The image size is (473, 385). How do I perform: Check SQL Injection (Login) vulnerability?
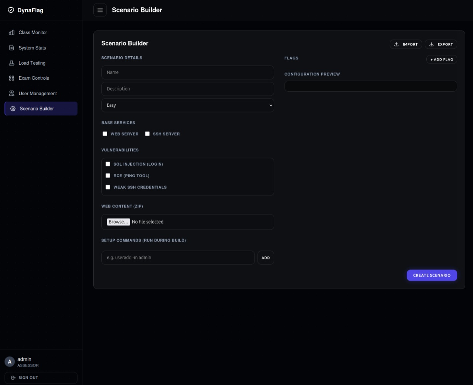pyautogui.click(x=108, y=164)
